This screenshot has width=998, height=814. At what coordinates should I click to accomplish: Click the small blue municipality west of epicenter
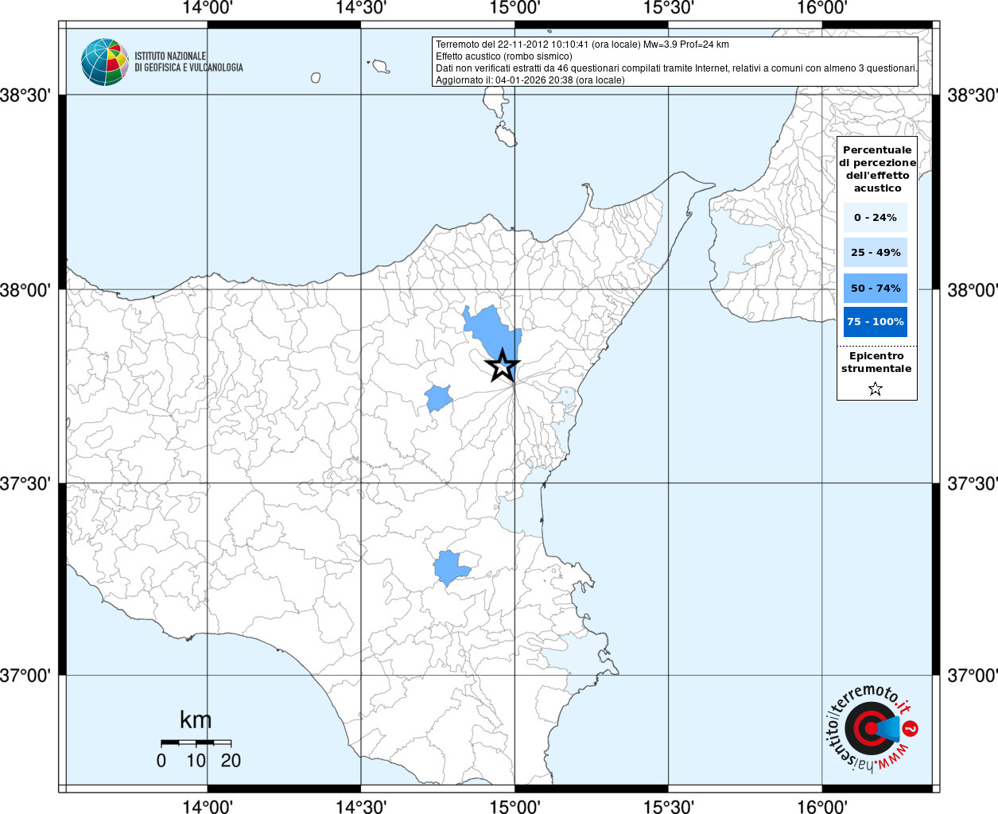[x=437, y=397]
